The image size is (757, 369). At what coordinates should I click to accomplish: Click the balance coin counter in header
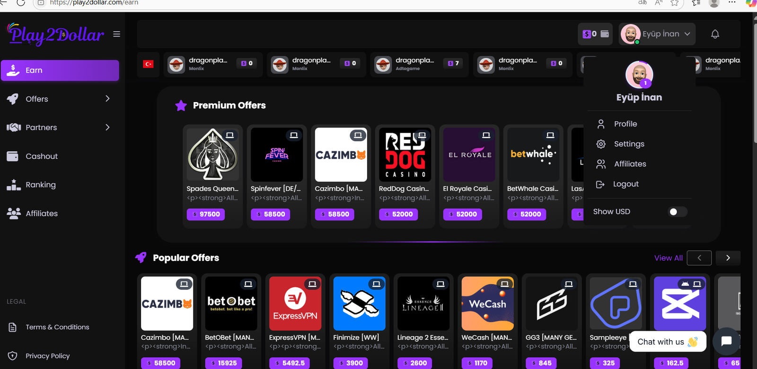(x=590, y=34)
